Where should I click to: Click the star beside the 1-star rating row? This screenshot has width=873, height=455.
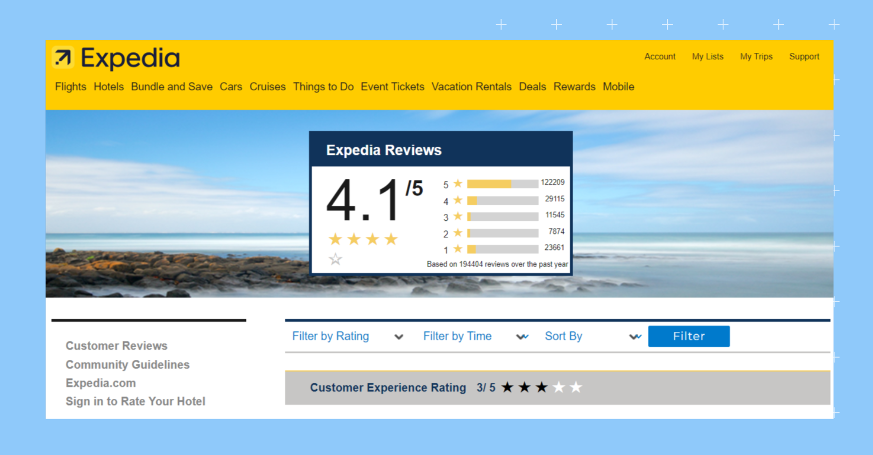click(457, 249)
